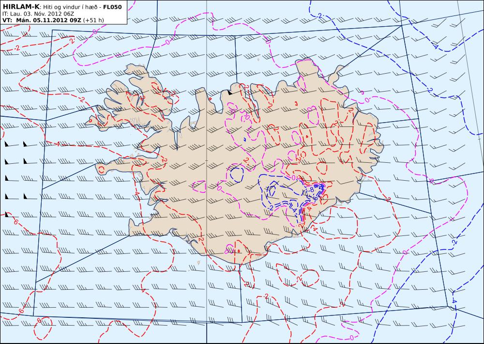Viewport: 484px width, 344px height.
Task: Click the initial time line "IT: Lau. 03. Nóv. 2012 06Z"
Action: (x=38, y=14)
